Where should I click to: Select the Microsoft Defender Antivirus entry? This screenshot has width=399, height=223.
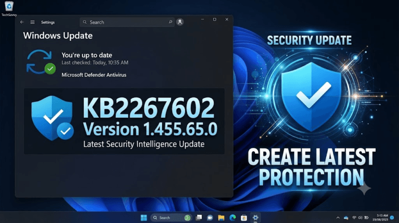pyautogui.click(x=94, y=75)
